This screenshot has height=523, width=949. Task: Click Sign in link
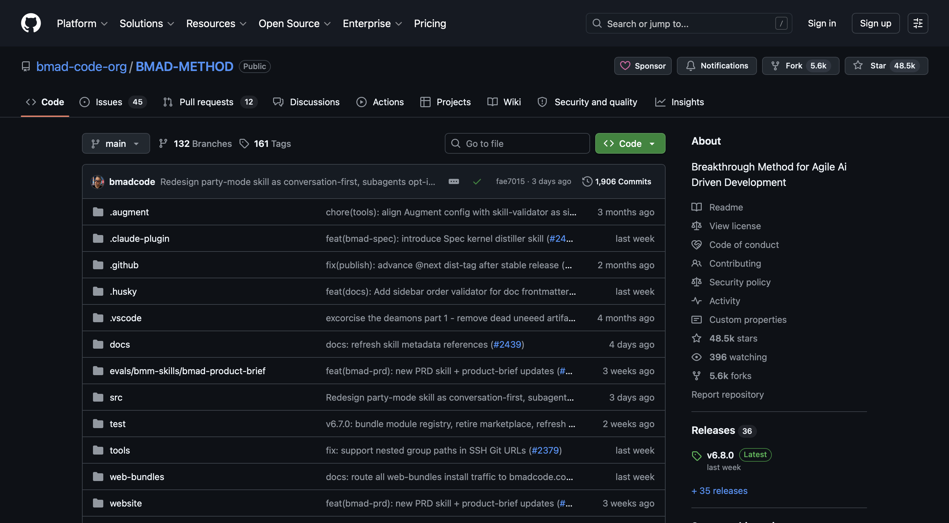(x=822, y=24)
